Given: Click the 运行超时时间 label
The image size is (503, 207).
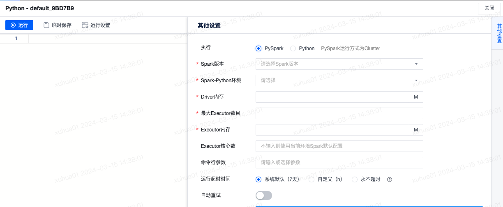Looking at the screenshot, I should pos(216,179).
